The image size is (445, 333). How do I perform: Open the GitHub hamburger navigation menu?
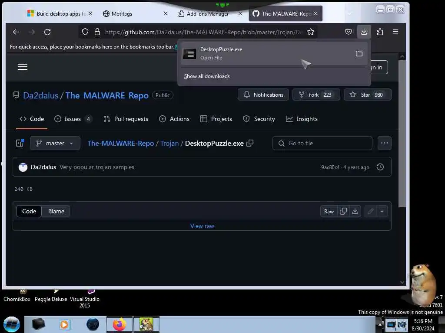coord(23,67)
